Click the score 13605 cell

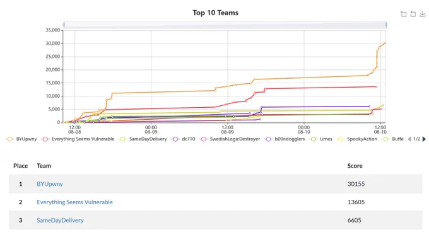click(356, 202)
